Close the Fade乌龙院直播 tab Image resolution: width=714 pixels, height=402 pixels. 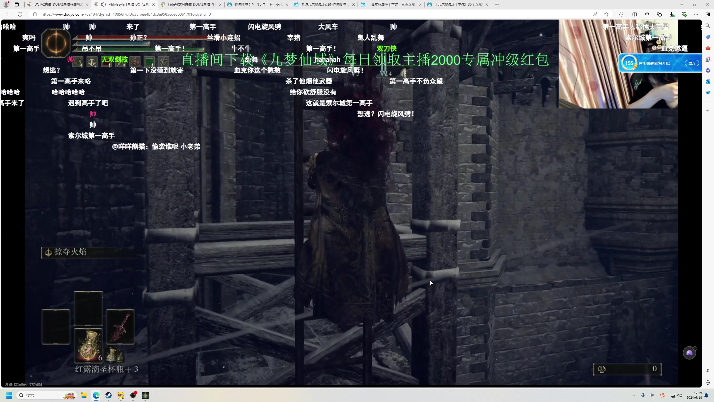[x=220, y=4]
